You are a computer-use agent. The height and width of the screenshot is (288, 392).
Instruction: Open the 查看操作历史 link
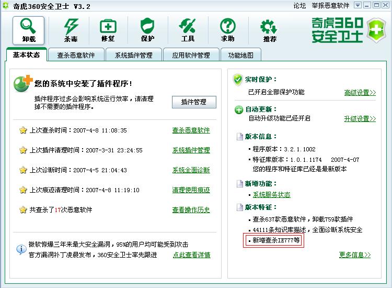[x=191, y=209]
